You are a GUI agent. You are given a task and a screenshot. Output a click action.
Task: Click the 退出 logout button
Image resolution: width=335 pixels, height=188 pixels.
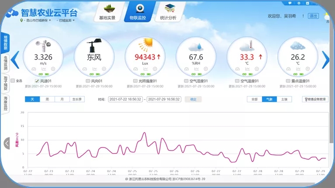[x=313, y=16]
